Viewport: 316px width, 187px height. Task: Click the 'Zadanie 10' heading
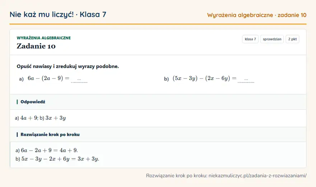[x=36, y=46]
